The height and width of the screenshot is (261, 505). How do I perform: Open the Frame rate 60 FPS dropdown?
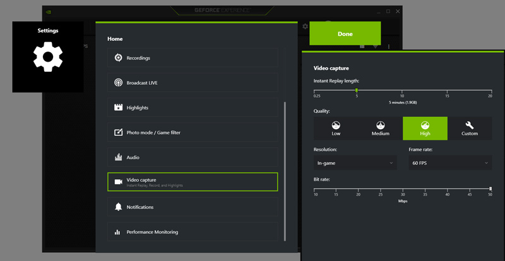[450, 163]
